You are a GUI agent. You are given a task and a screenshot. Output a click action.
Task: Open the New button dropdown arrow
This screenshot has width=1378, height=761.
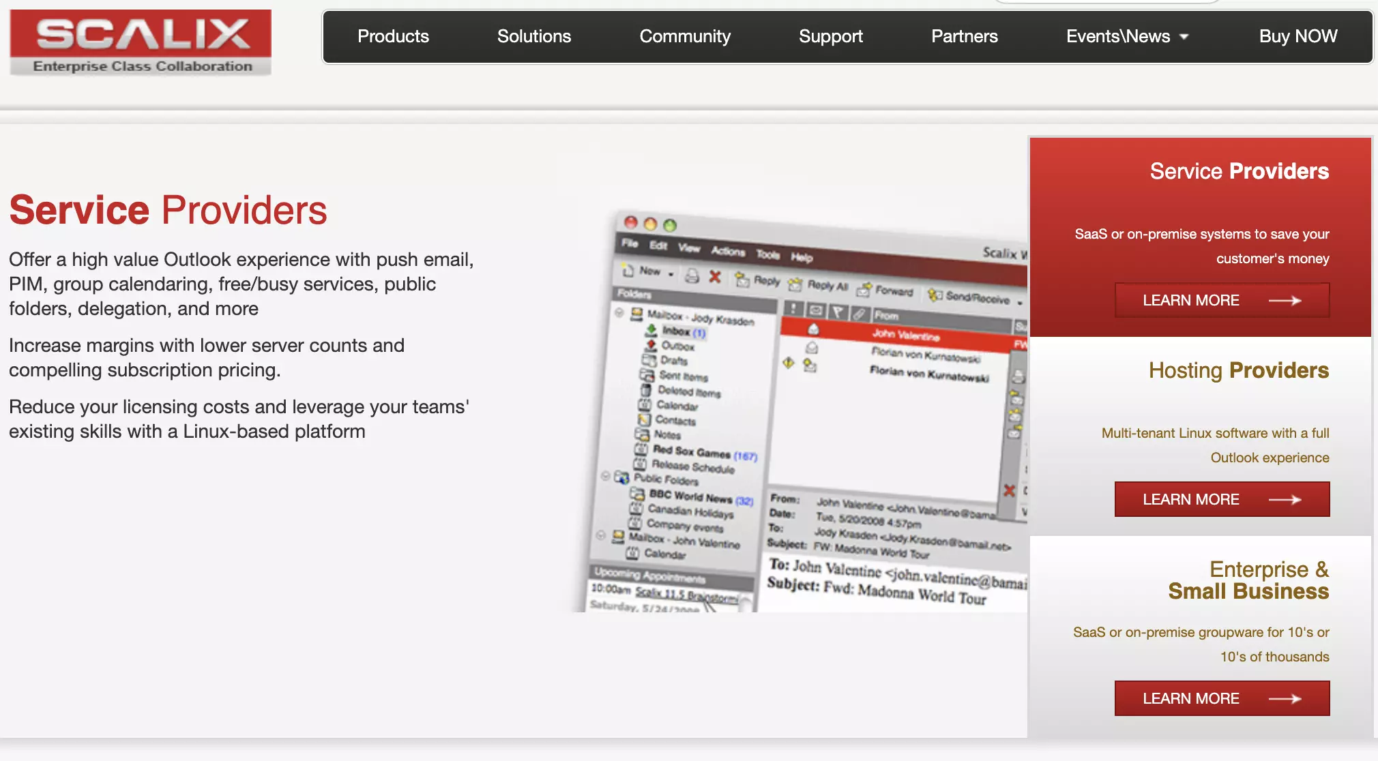pos(671,274)
